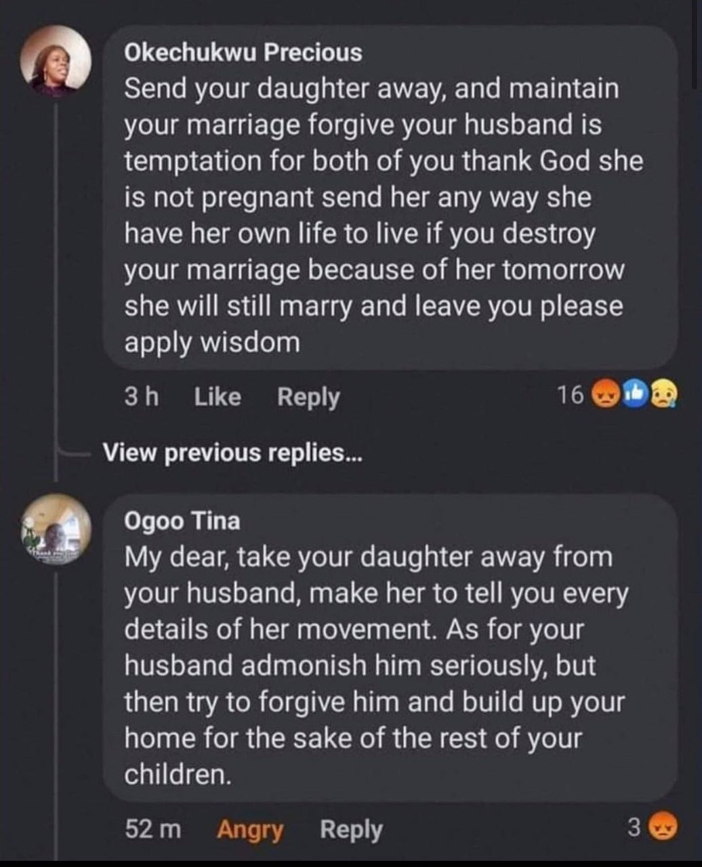Click the angry emoji next to 3
The width and height of the screenshot is (702, 867).
tap(663, 827)
